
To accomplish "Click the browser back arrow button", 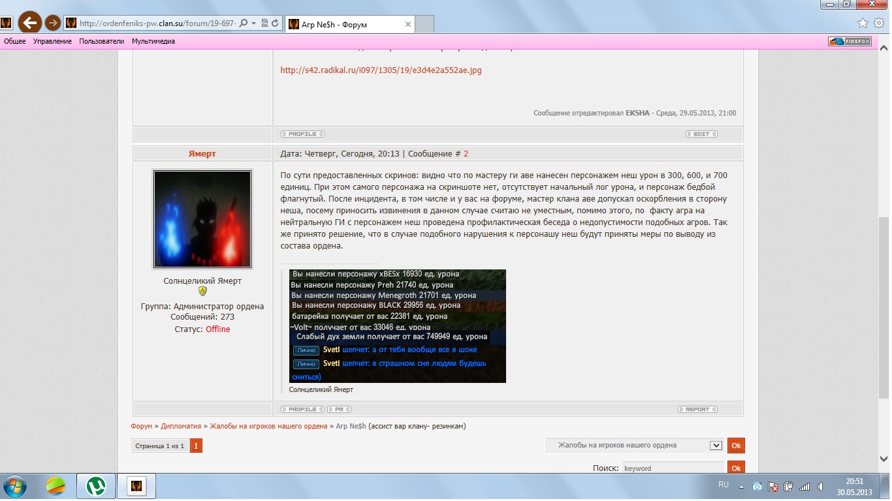I will coord(29,23).
